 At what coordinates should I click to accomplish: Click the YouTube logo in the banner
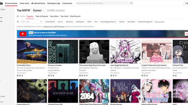23,34
